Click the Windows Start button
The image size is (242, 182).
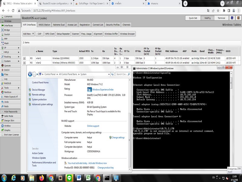[x=4, y=178]
